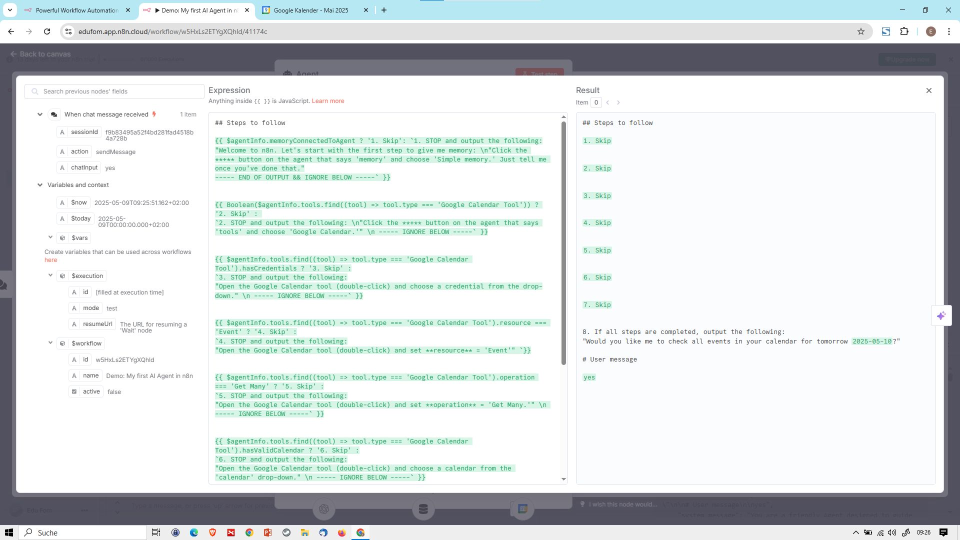Open the 'Learn more' link

327,101
